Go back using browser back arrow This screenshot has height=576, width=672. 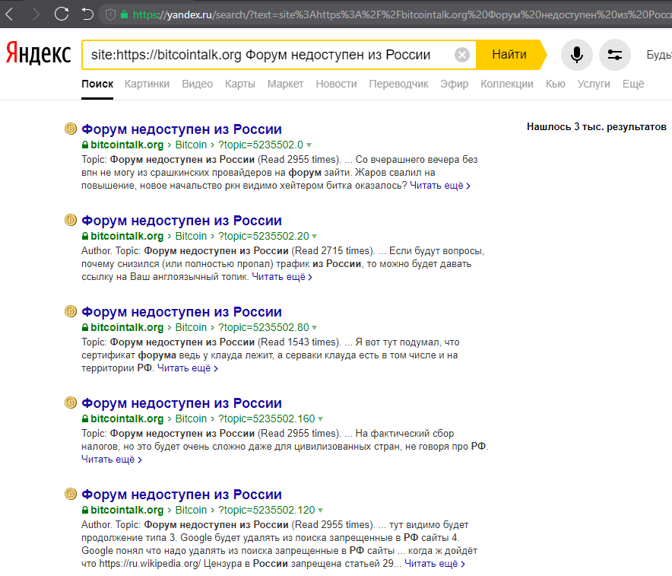pyautogui.click(x=9, y=14)
